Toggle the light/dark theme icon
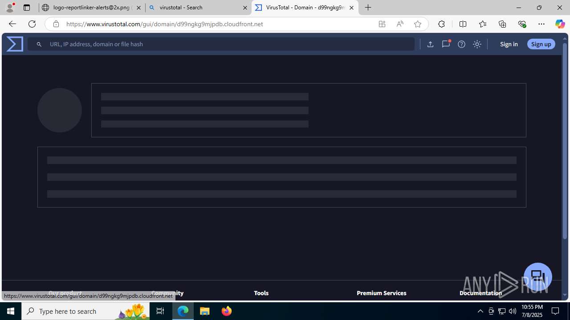This screenshot has width=570, height=320. (477, 44)
